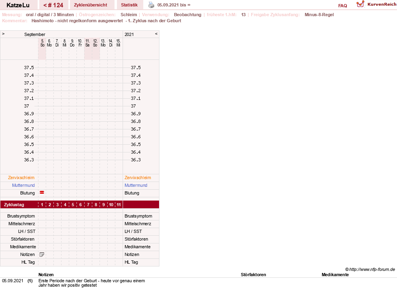The image size is (397, 296).
Task: Click the note date 05.09.2021
Action: [x=13, y=281]
